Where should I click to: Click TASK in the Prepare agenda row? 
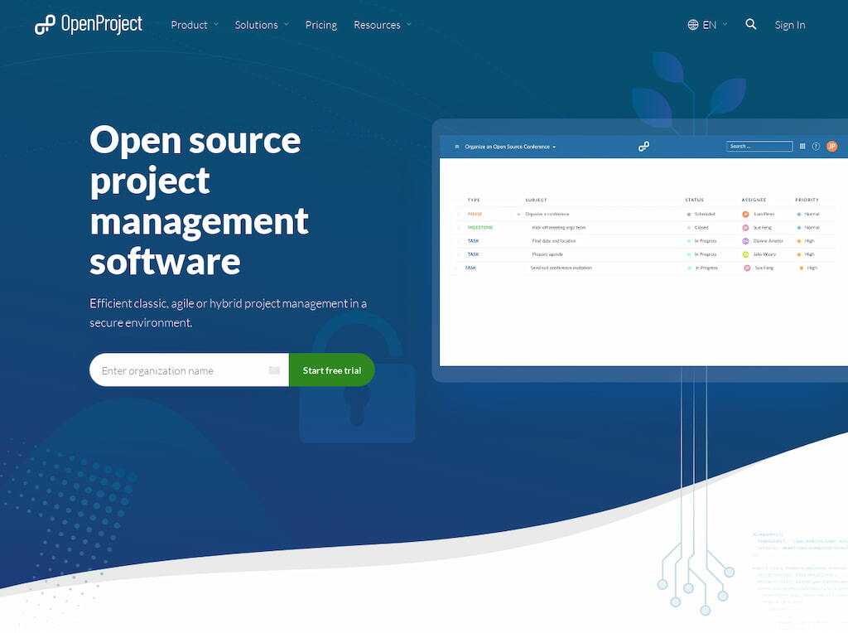[x=473, y=254]
